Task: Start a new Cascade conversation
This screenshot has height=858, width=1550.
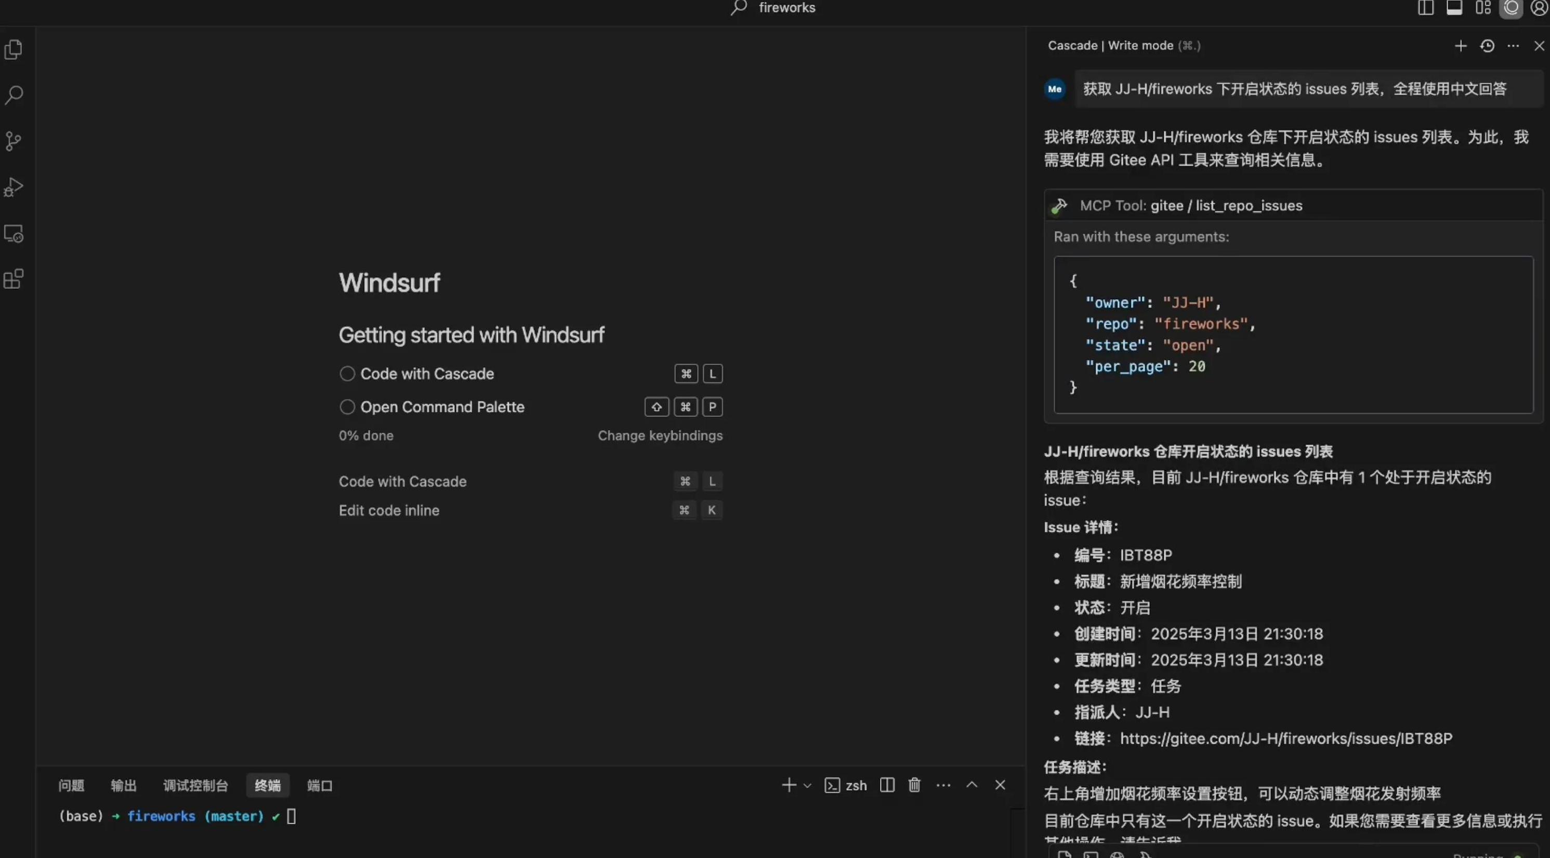Action: point(1461,46)
